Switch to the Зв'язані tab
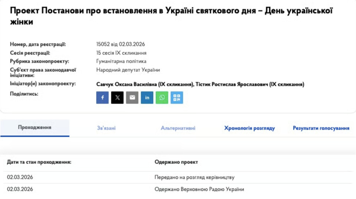 (106, 128)
